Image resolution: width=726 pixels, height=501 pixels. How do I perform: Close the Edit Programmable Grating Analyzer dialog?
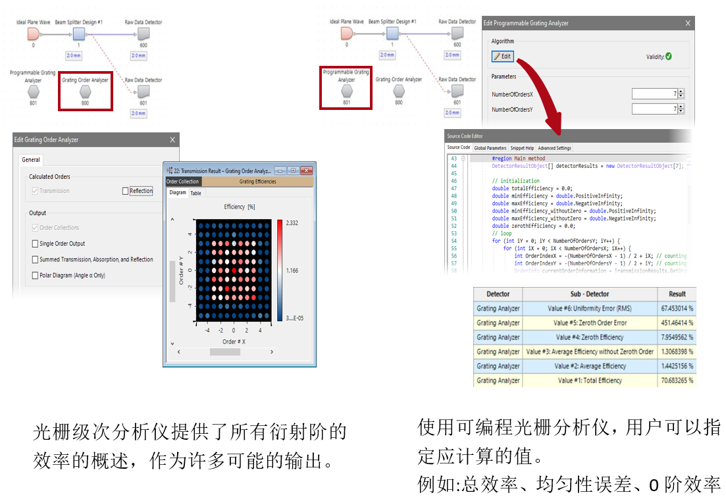pos(688,23)
